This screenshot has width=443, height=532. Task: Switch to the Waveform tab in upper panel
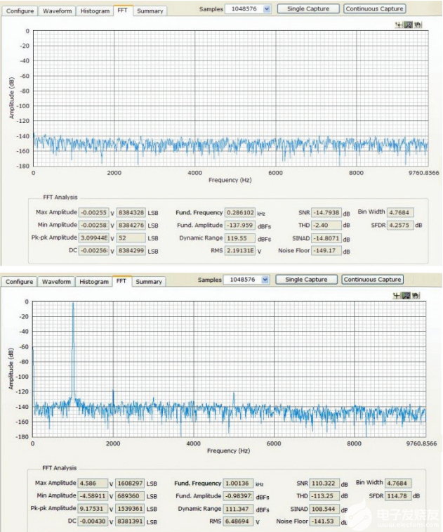(56, 11)
